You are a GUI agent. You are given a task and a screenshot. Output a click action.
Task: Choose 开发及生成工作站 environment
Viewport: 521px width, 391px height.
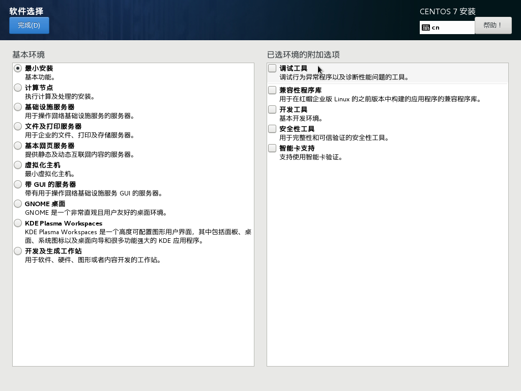click(18, 251)
